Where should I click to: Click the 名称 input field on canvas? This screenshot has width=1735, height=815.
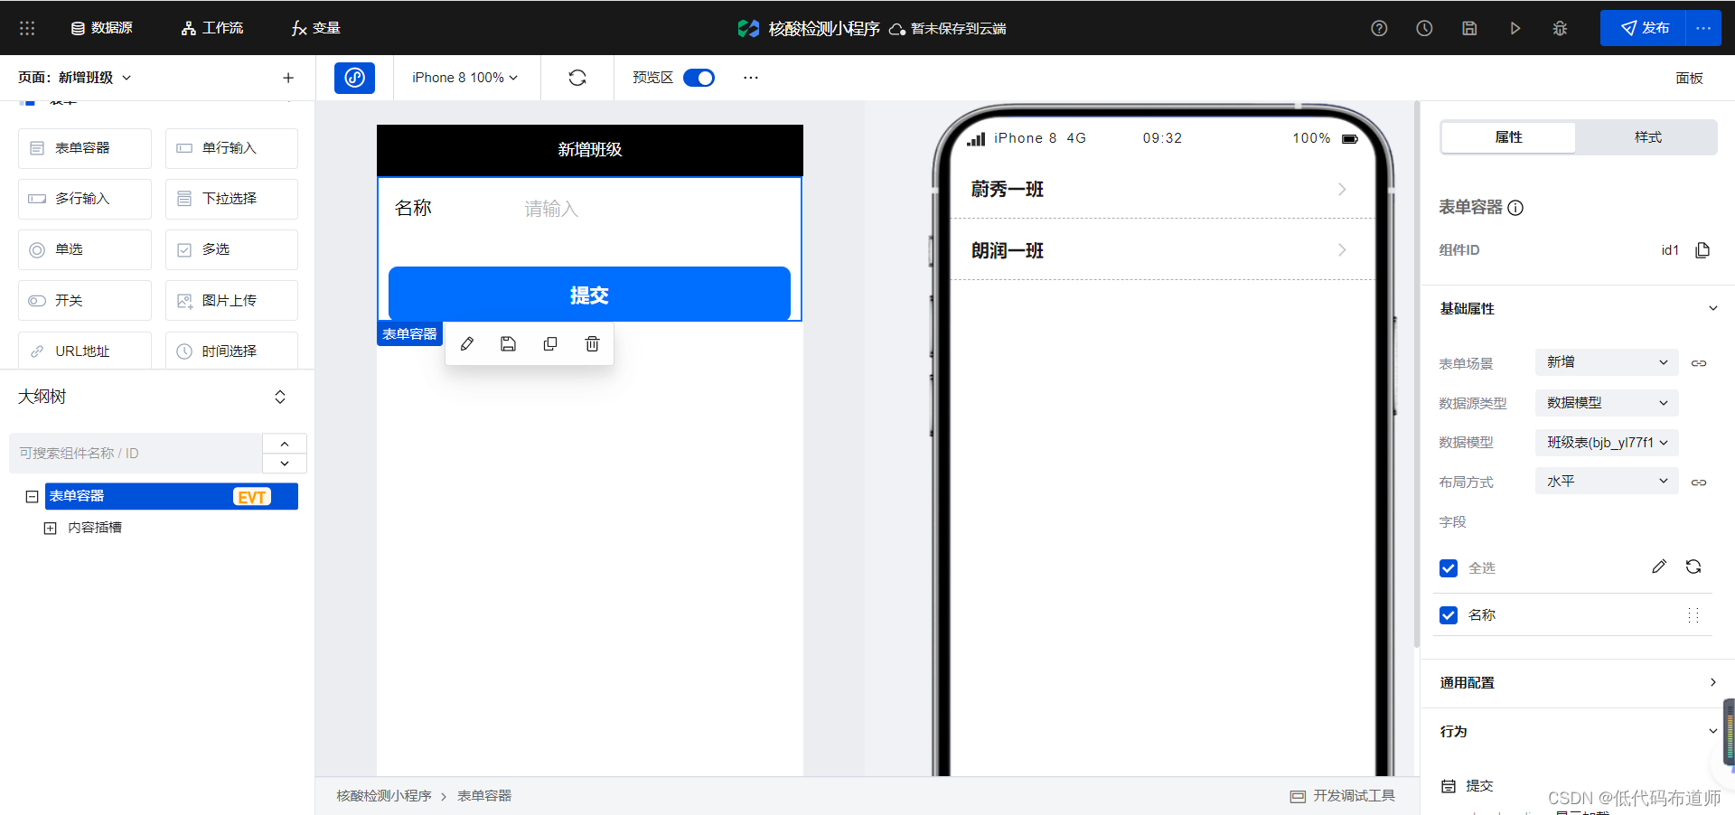pyautogui.click(x=655, y=209)
